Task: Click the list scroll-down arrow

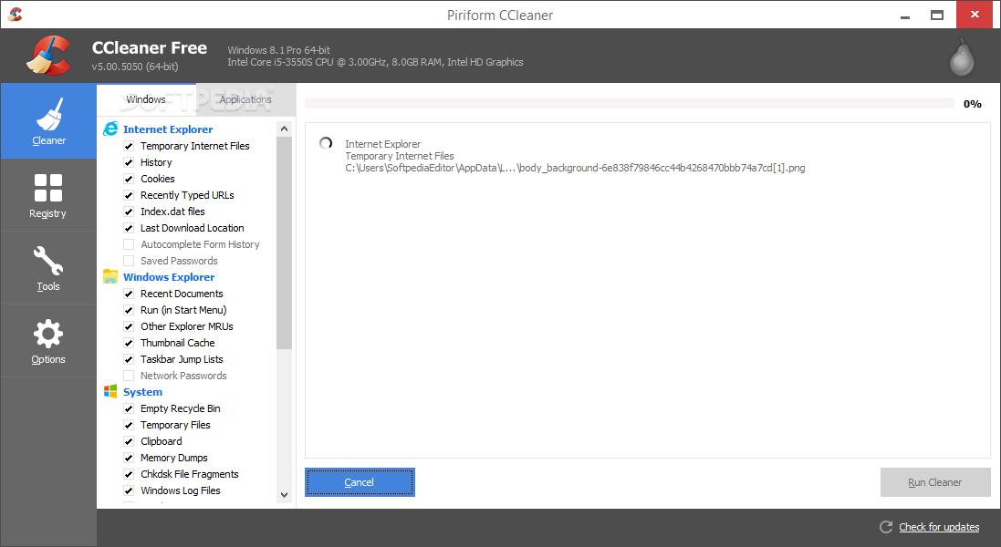Action: pos(284,495)
